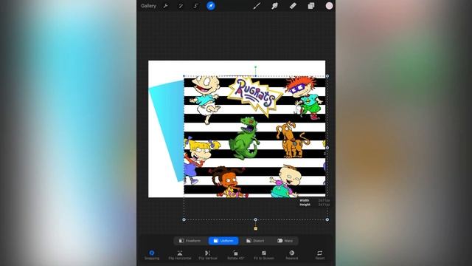The height and width of the screenshot is (266, 472).
Task: Switch transform mode to Distort
Action: [x=255, y=241]
